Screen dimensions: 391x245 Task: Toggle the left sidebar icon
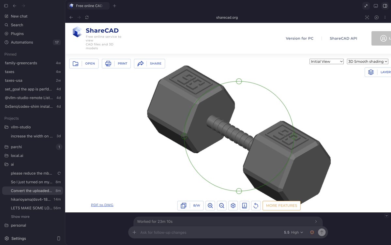(x=6, y=6)
